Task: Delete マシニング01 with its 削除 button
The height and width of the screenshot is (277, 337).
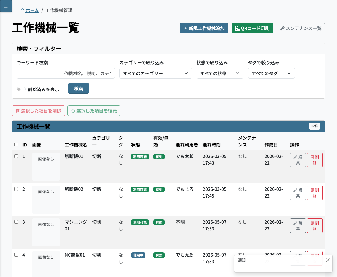Action: pyautogui.click(x=315, y=226)
